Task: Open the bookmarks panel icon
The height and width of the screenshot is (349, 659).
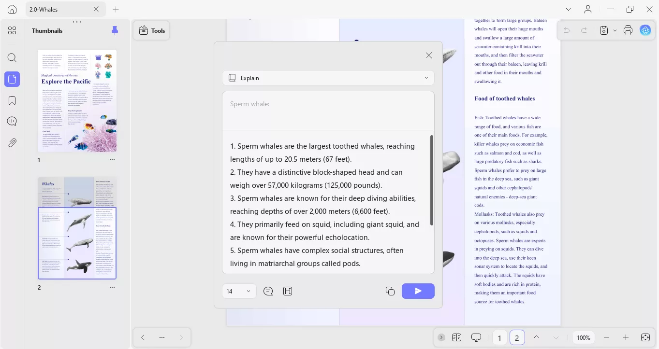Action: tap(12, 100)
